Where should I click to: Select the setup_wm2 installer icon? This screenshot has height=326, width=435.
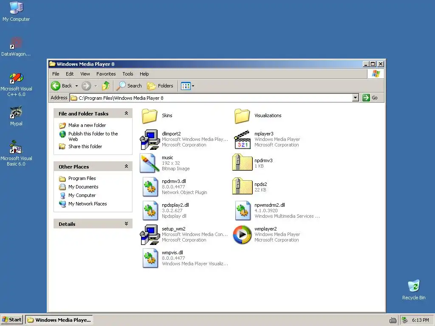point(150,234)
